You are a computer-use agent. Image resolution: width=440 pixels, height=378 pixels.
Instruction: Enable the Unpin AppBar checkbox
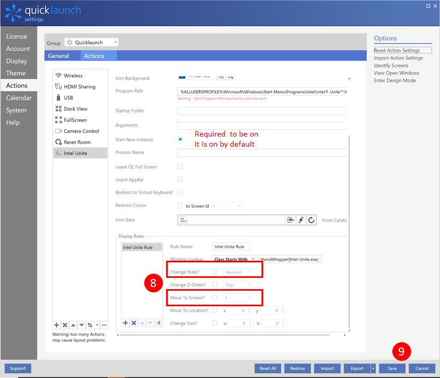[180, 179]
